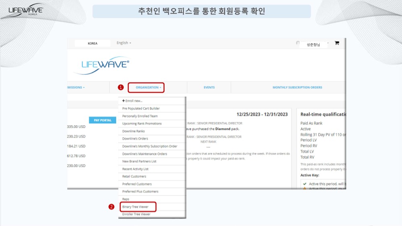Open Binary Tree Viewer
This screenshot has width=402, height=226.
coord(135,207)
